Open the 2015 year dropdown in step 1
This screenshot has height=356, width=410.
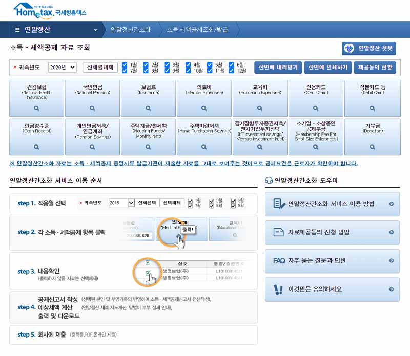(121, 203)
